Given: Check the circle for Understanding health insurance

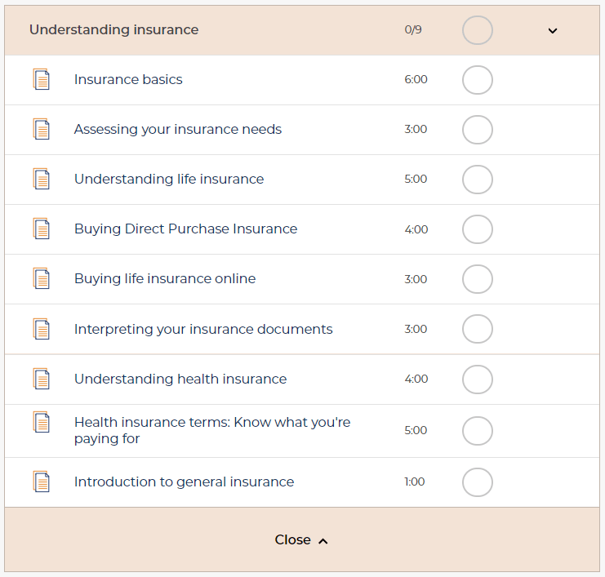Looking at the screenshot, I should [x=478, y=379].
